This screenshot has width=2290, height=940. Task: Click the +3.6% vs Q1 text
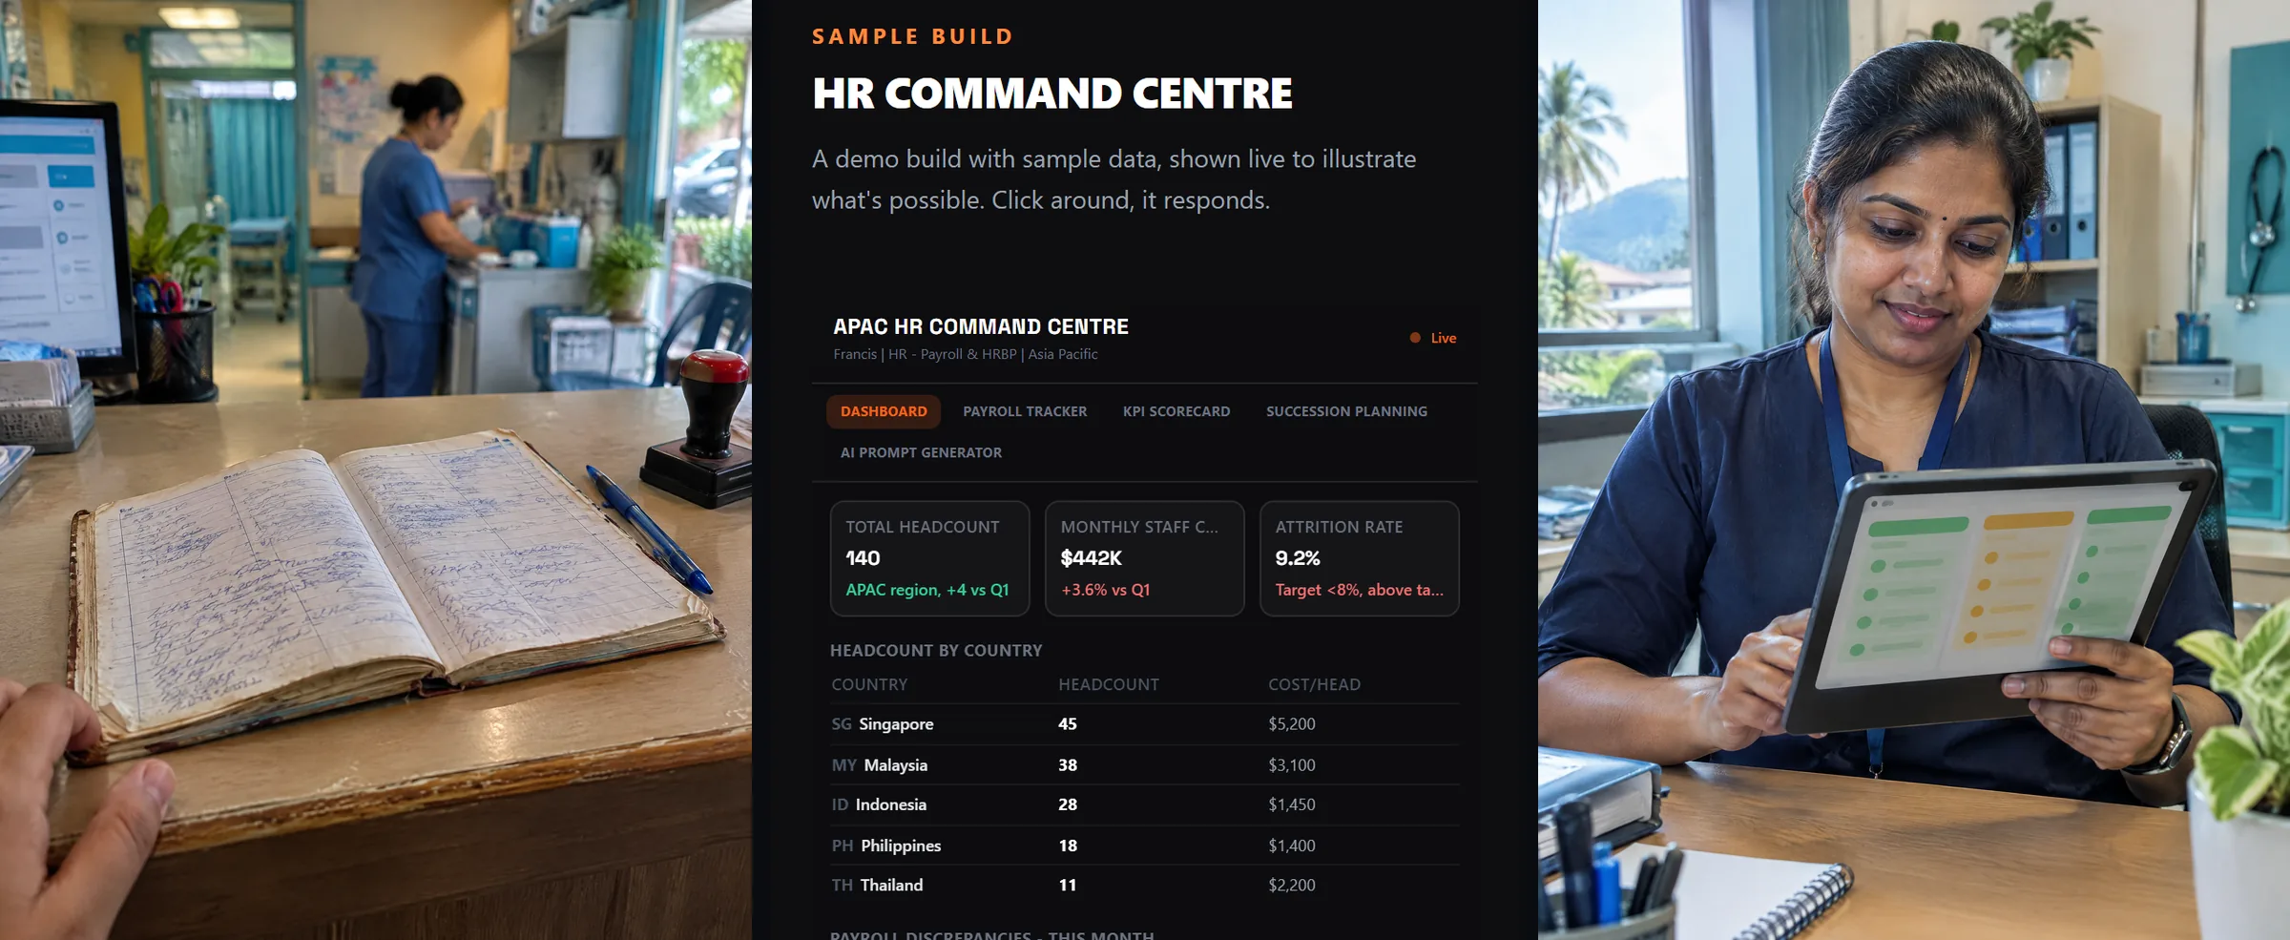(x=1105, y=590)
